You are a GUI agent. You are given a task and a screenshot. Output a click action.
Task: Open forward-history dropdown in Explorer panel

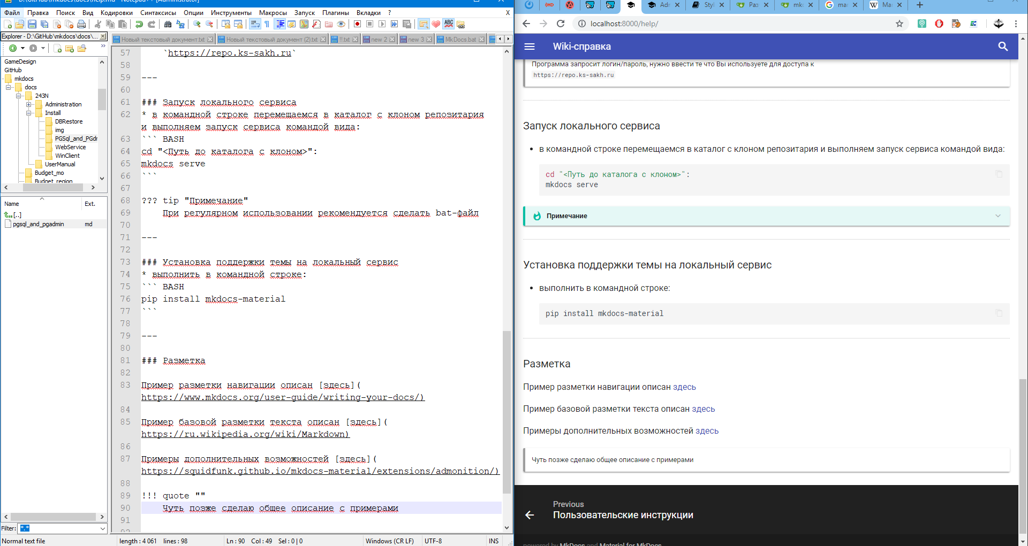coord(43,48)
